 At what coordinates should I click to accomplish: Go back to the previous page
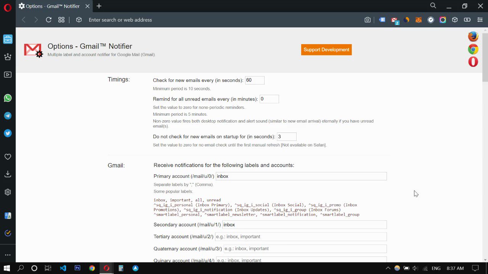(x=24, y=20)
